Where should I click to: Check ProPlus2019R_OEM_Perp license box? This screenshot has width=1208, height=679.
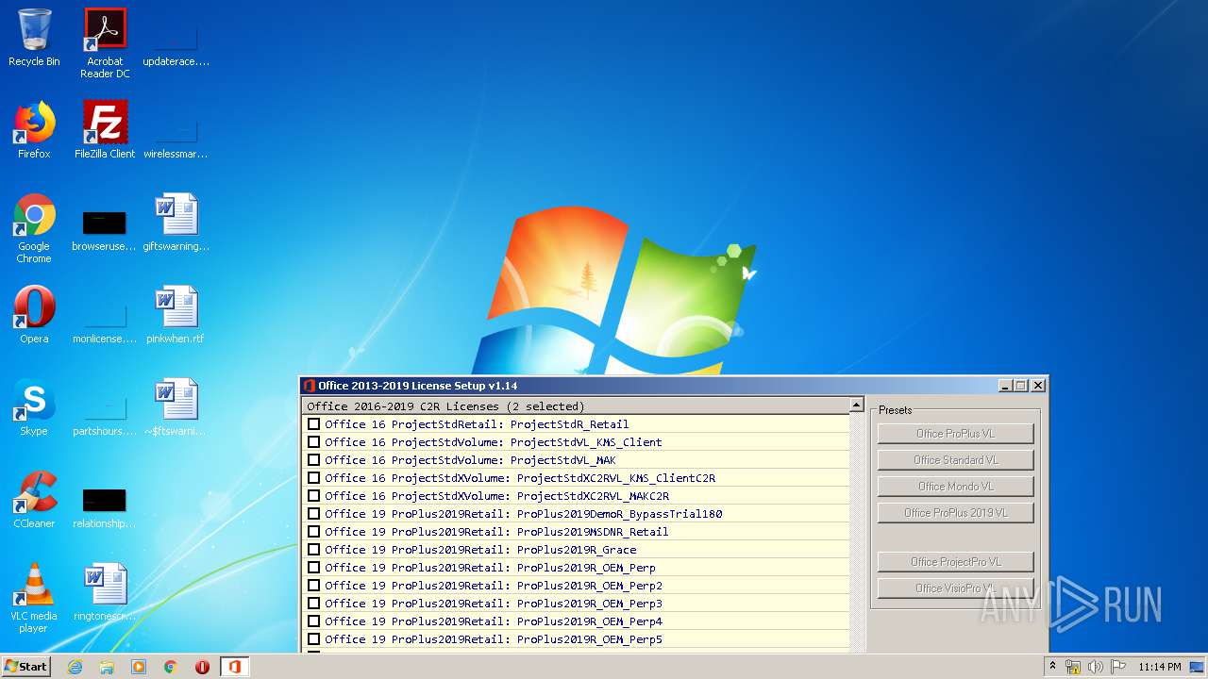[x=314, y=568]
